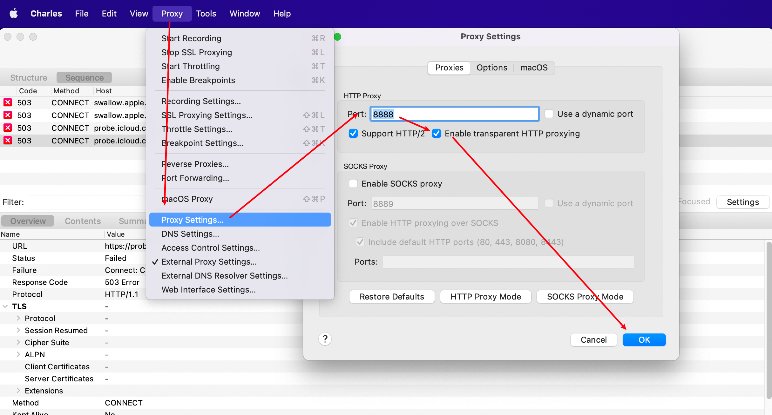Select the Sequence view tab

(84, 78)
